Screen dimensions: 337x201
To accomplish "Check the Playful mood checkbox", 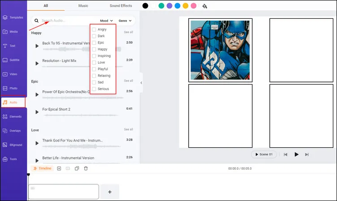I will 94,69.
